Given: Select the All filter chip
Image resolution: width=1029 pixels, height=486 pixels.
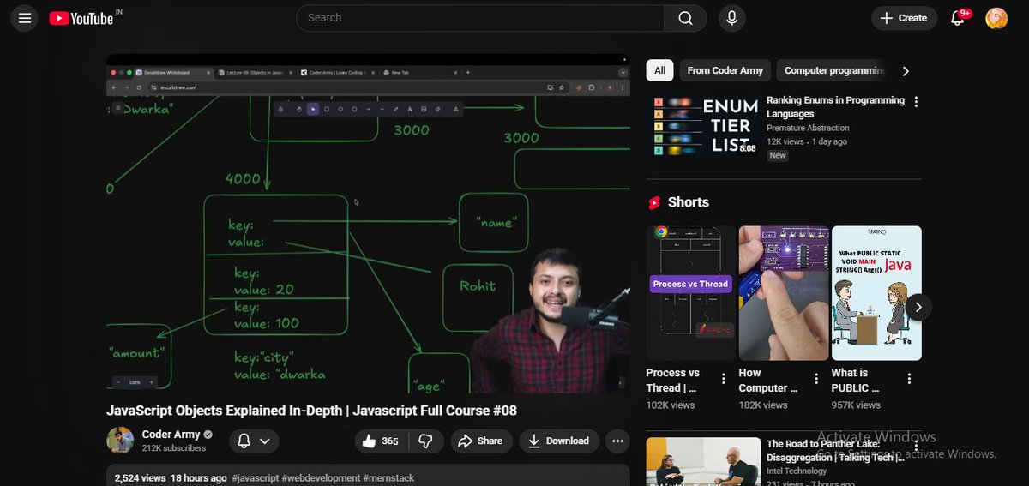Looking at the screenshot, I should [659, 70].
